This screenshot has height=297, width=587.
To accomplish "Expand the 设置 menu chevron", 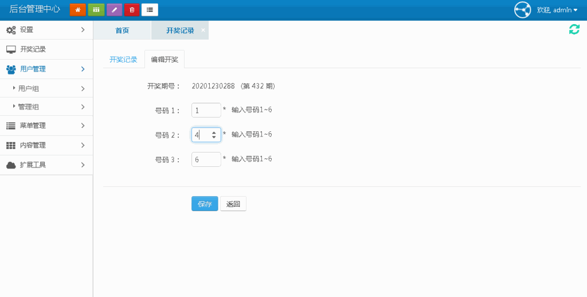I will (83, 30).
